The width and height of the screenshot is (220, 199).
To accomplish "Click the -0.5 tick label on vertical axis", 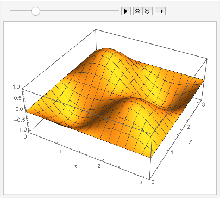I will (x=19, y=120).
